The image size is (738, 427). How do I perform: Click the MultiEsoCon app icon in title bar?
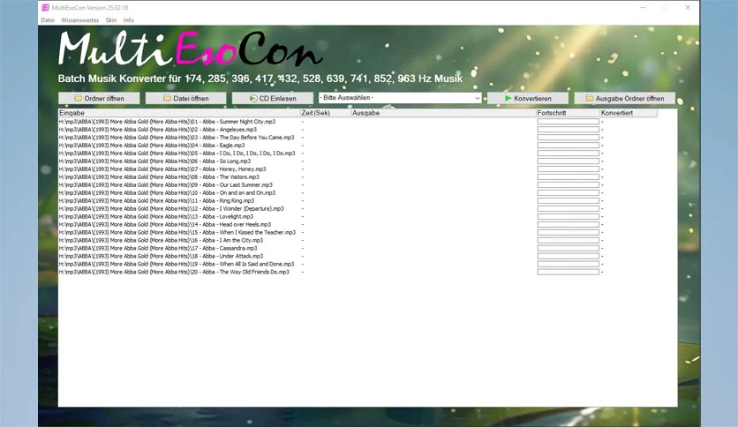[x=45, y=8]
